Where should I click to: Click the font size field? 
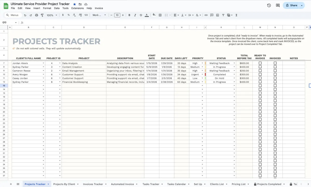[x=117, y=15]
